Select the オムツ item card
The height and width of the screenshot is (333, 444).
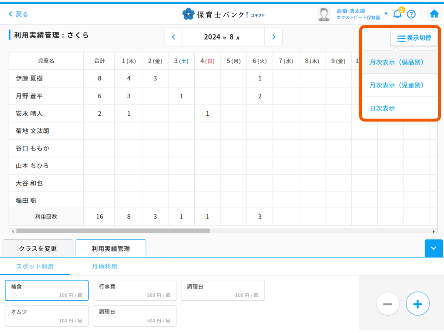pos(47,316)
